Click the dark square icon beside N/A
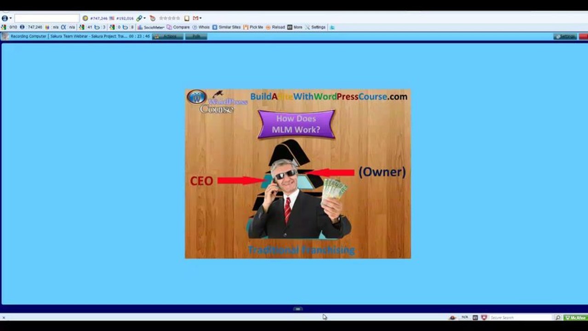The image size is (588, 331). coord(475,317)
